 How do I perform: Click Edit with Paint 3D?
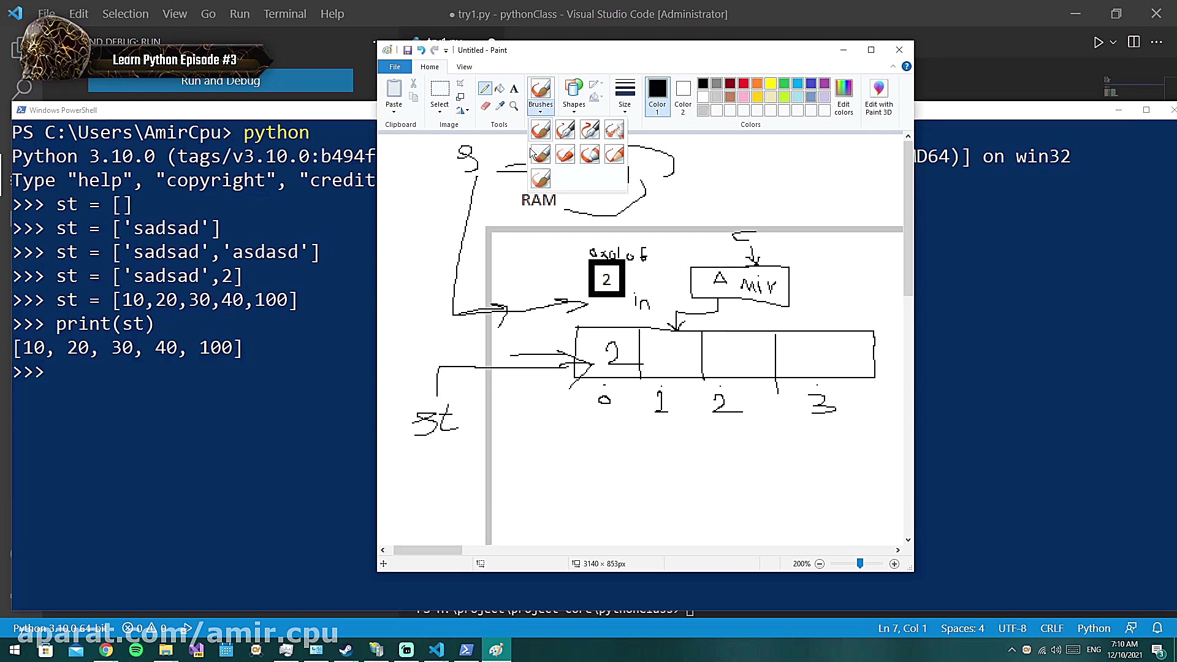[x=878, y=97]
